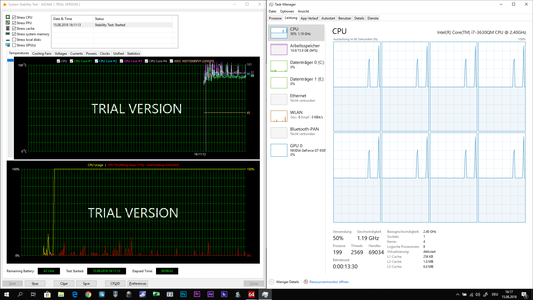This screenshot has width=533, height=300.
Task: Toggle CPU Core #3 graph checkbox
Action: [121, 61]
